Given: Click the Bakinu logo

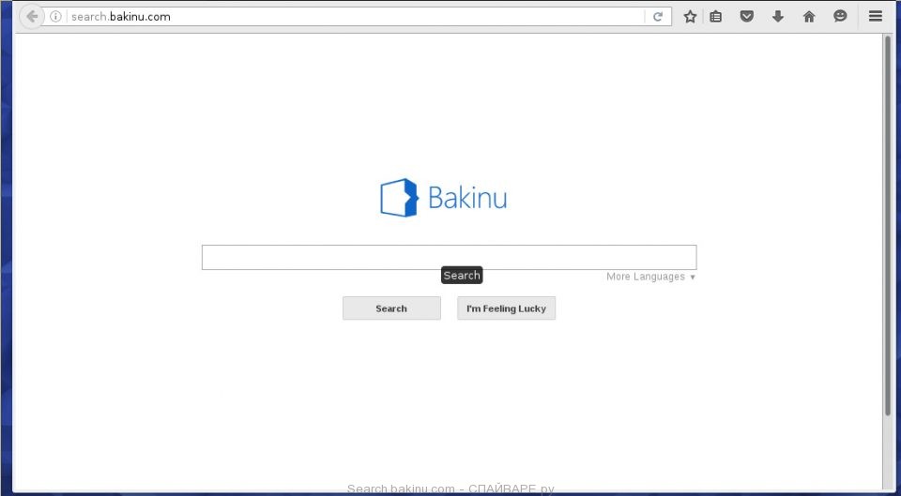Looking at the screenshot, I should 444,198.
